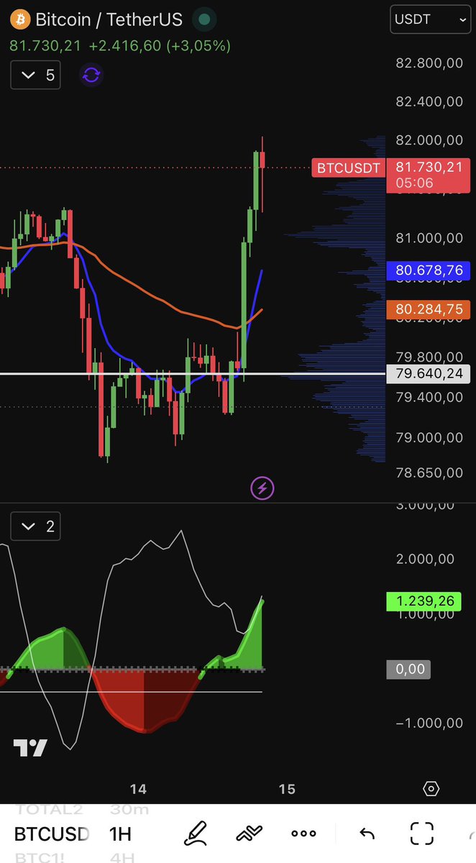Click the +2.416,60 (+3,05%) change text
Image resolution: width=476 pixels, height=863 pixels.
tap(160, 45)
